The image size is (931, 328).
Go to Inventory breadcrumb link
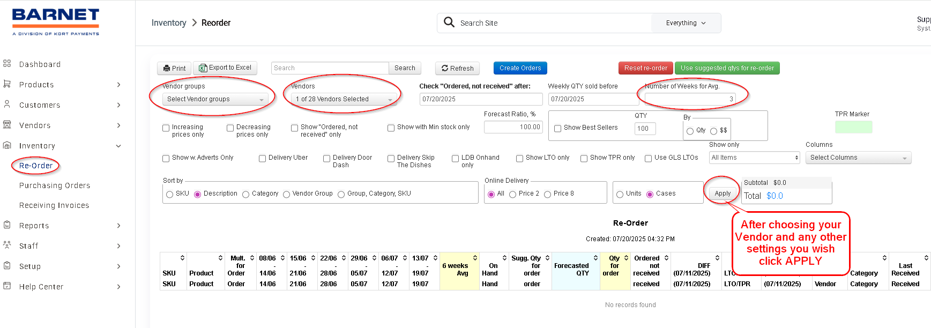pyautogui.click(x=169, y=23)
